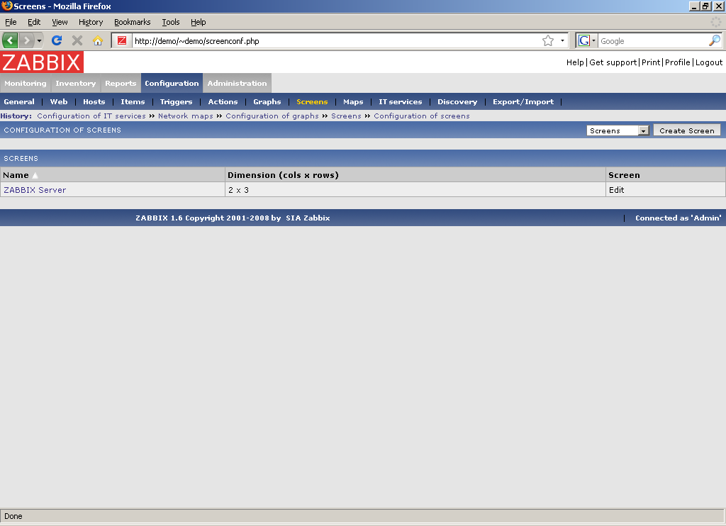Go to Graphs configuration

pyautogui.click(x=267, y=101)
